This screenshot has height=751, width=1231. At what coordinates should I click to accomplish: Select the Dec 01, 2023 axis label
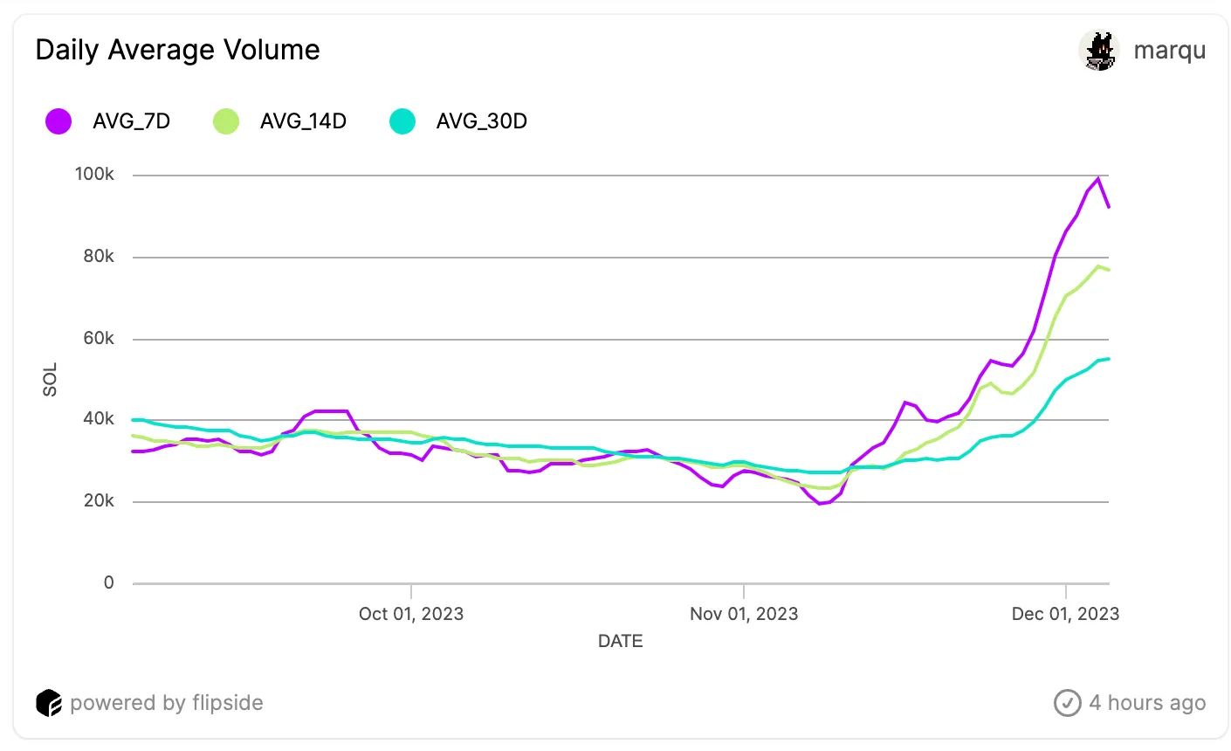1065,614
